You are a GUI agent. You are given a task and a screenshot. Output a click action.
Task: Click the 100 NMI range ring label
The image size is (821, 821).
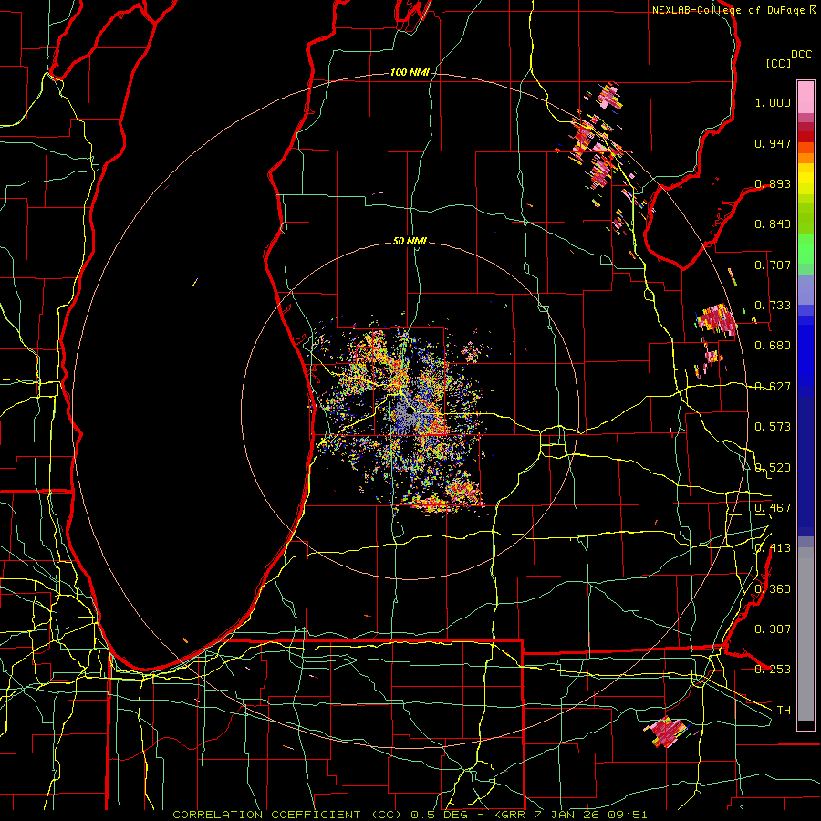tap(410, 72)
